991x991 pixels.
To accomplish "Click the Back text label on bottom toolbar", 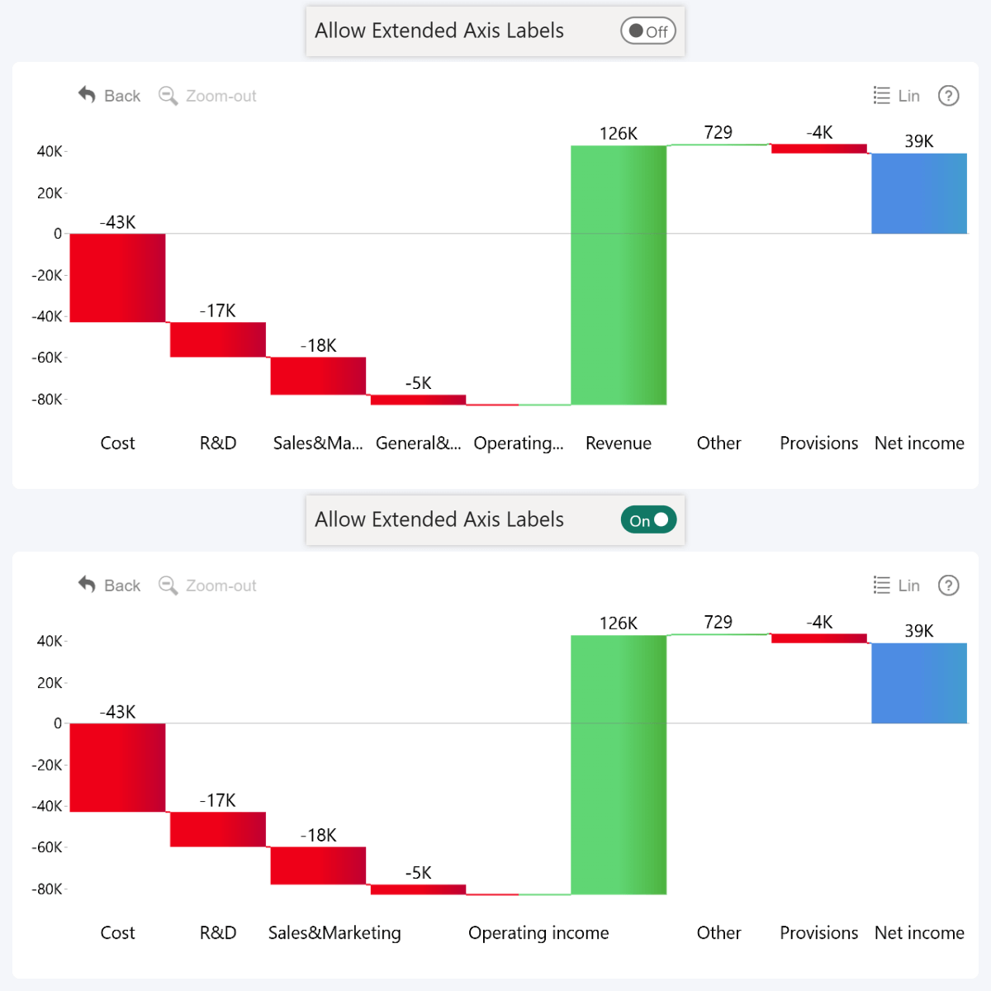I will coord(121,585).
